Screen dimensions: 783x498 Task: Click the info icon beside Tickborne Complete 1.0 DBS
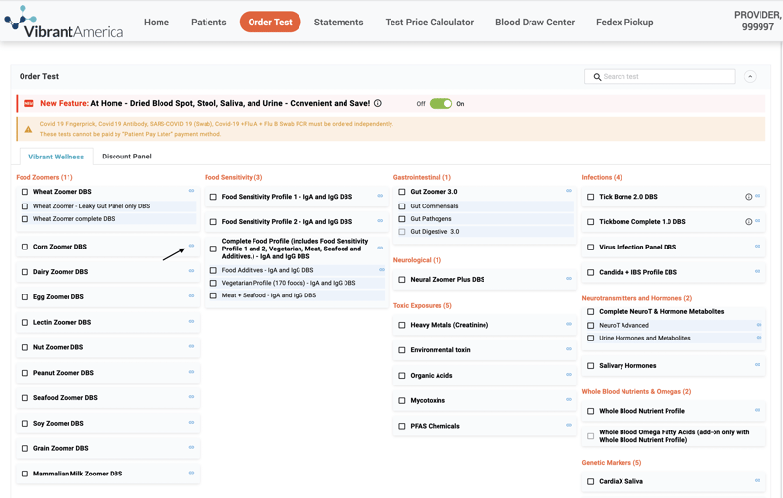coord(749,222)
